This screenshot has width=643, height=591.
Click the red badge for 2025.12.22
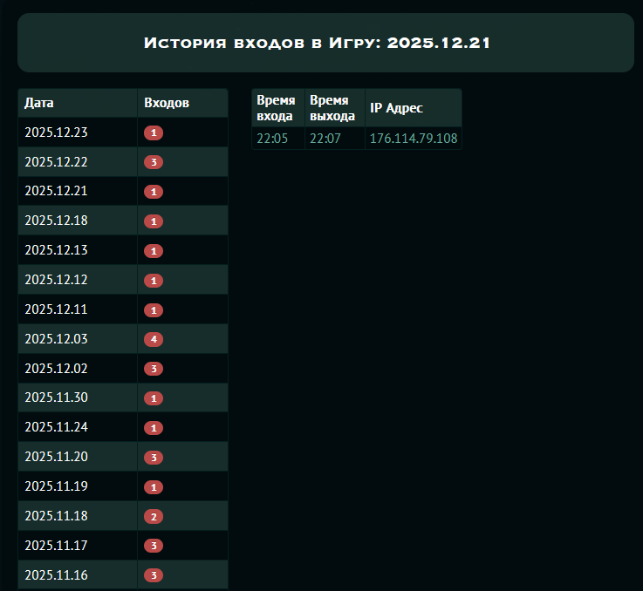tap(154, 162)
